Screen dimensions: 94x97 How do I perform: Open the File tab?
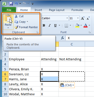click(x=9, y=10)
